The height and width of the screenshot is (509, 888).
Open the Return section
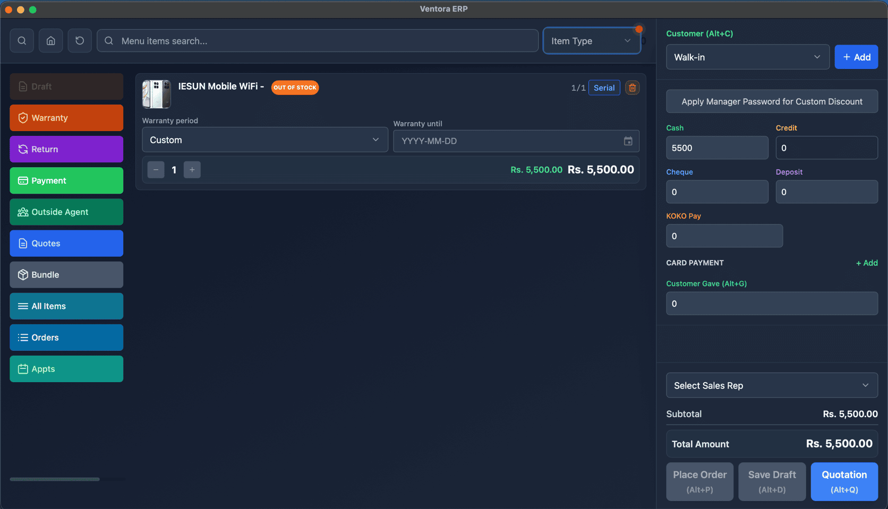click(66, 149)
